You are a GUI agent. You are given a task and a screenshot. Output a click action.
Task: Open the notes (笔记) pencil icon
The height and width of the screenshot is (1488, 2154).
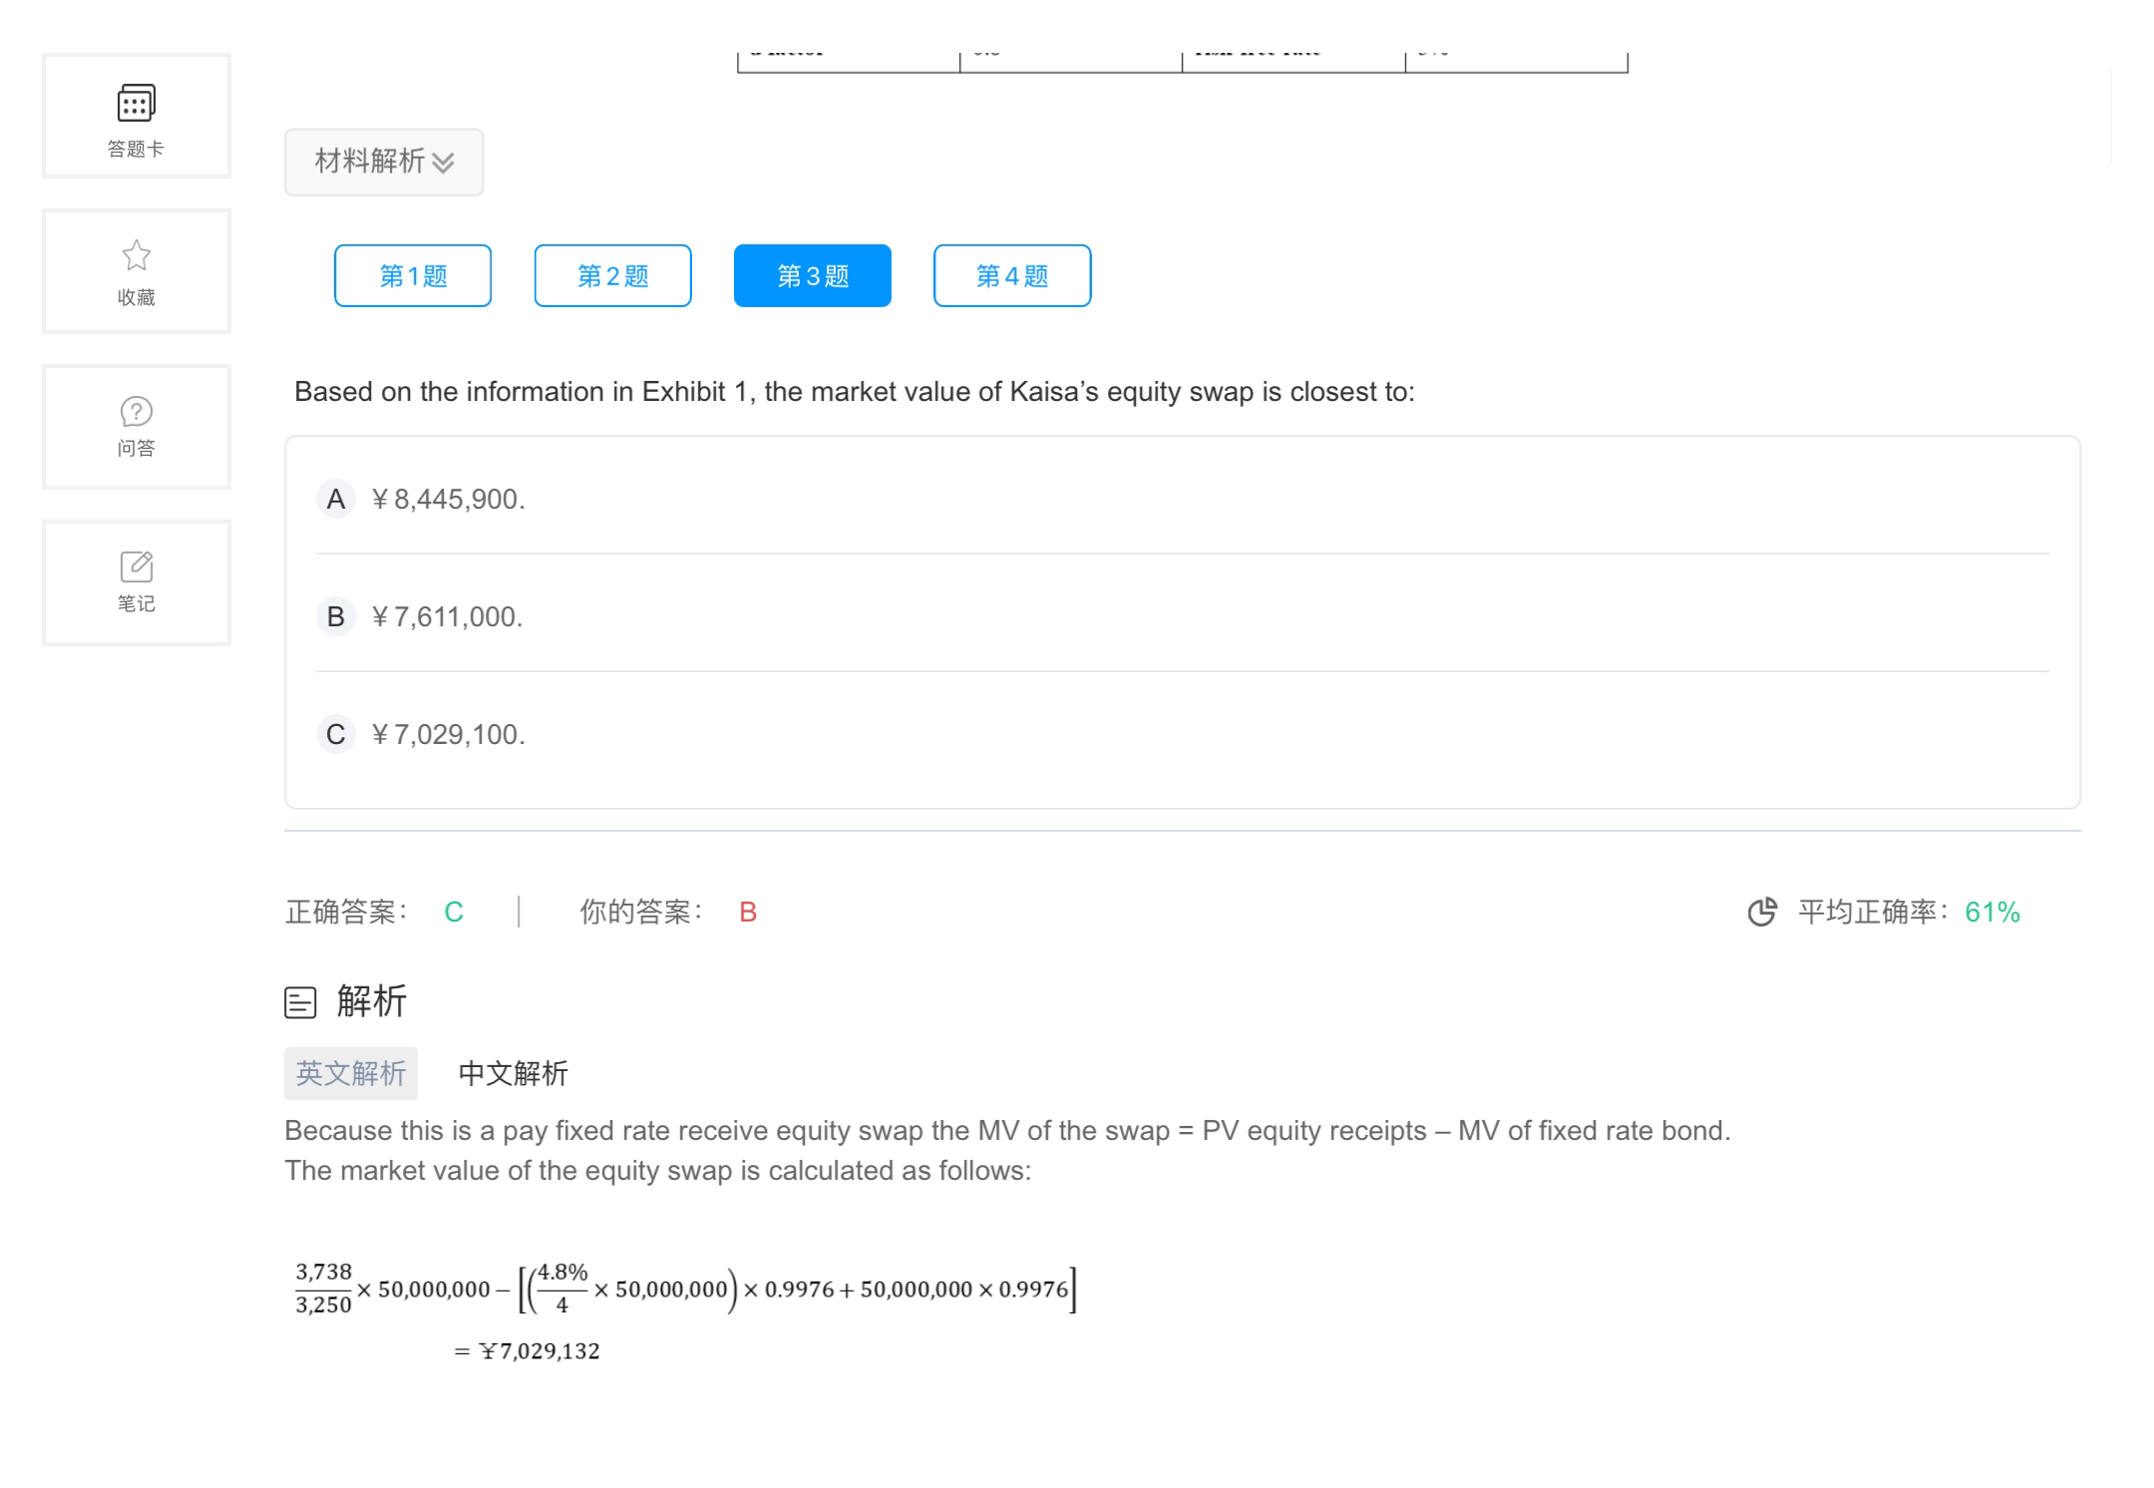click(137, 566)
